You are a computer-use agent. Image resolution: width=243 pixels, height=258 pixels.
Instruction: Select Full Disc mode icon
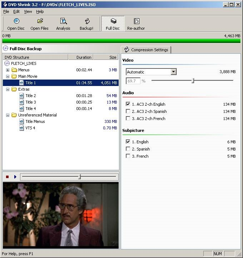point(113,21)
